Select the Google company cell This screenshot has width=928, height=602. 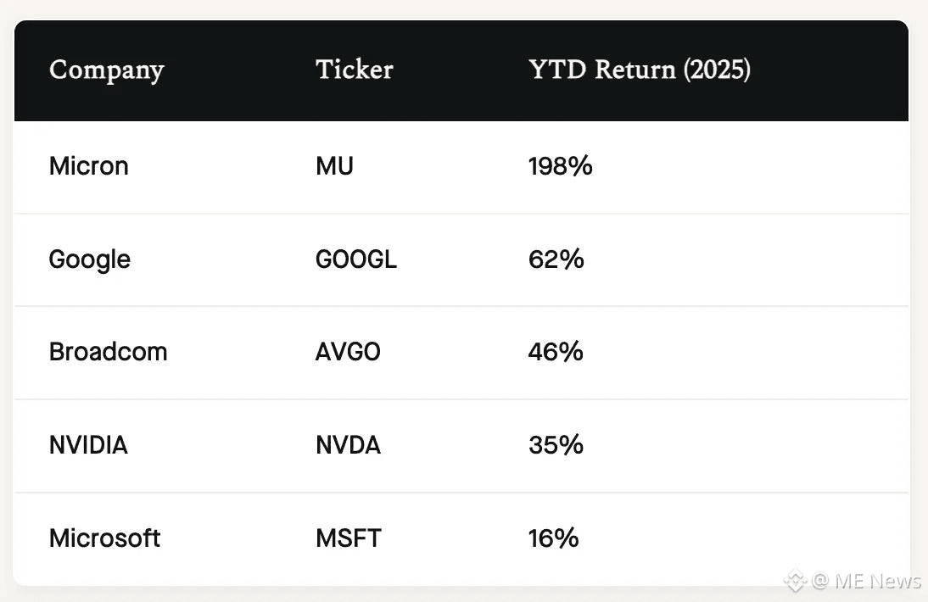(x=90, y=259)
